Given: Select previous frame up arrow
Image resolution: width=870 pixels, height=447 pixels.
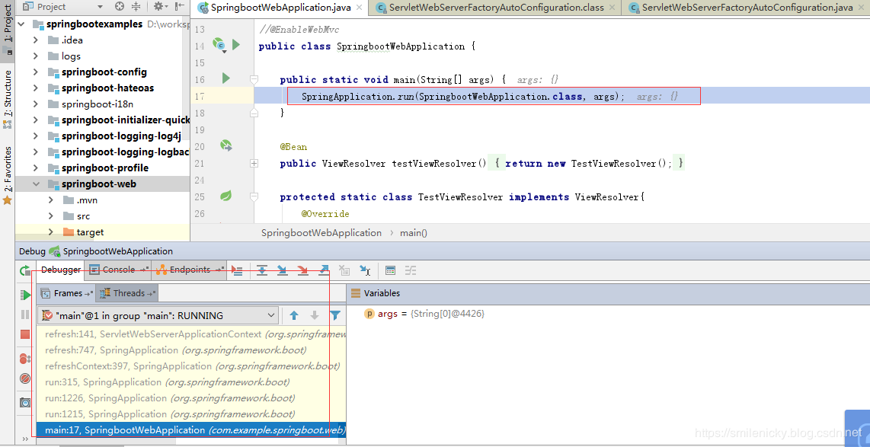Looking at the screenshot, I should click(294, 315).
